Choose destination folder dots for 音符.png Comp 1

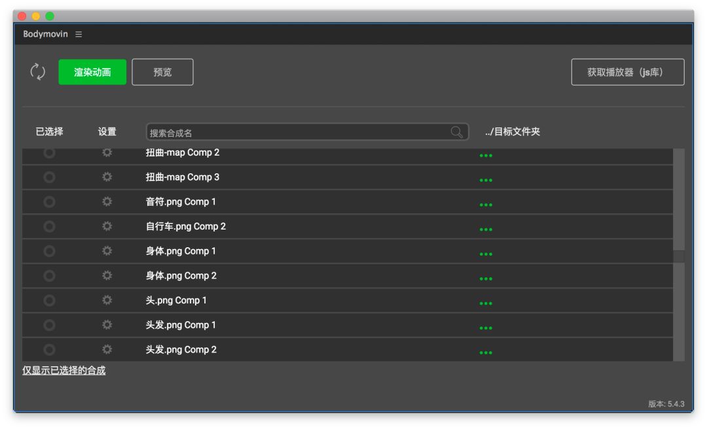(486, 205)
